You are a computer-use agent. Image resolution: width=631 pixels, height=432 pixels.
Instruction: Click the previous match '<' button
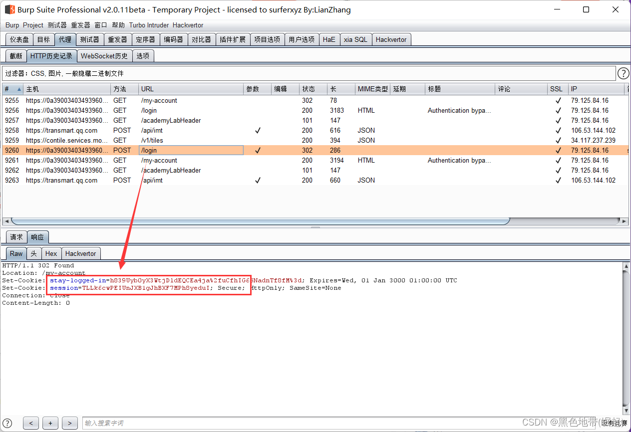point(31,423)
